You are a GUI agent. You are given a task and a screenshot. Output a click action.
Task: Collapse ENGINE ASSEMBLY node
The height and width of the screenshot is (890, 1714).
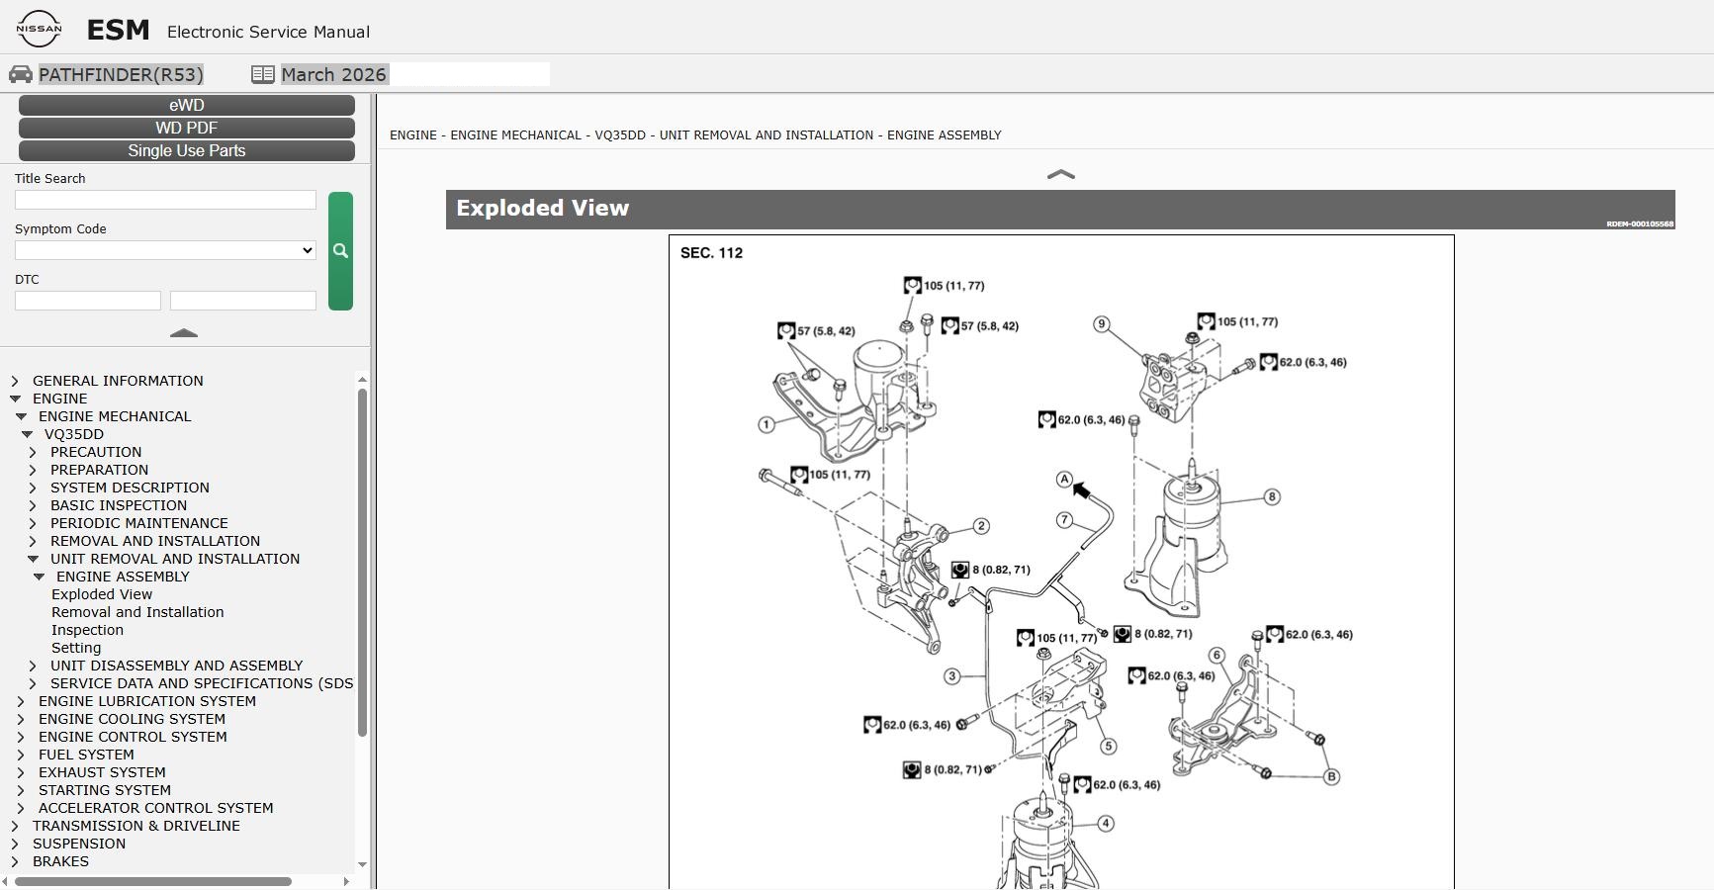[x=39, y=577]
